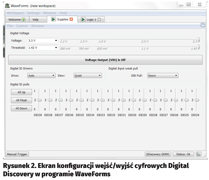Click the Manual Trigger button
209x180 pixels.
(17, 154)
